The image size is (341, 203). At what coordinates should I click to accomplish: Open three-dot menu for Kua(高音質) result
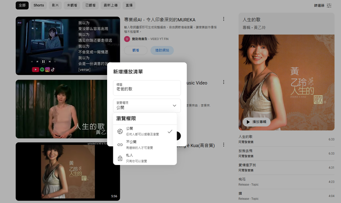pyautogui.click(x=223, y=145)
